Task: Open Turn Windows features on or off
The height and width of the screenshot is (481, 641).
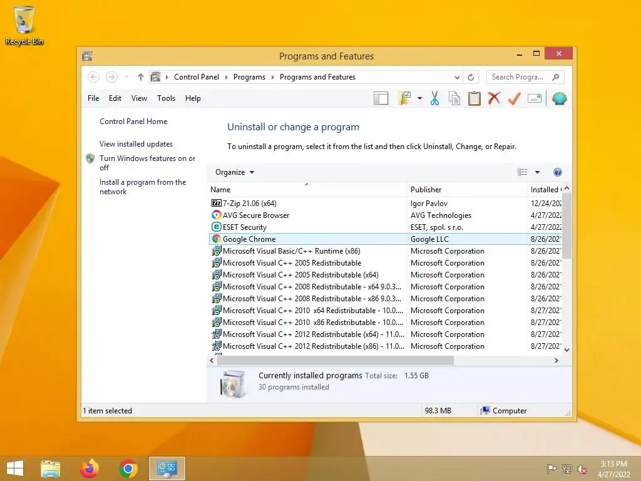Action: point(147,163)
